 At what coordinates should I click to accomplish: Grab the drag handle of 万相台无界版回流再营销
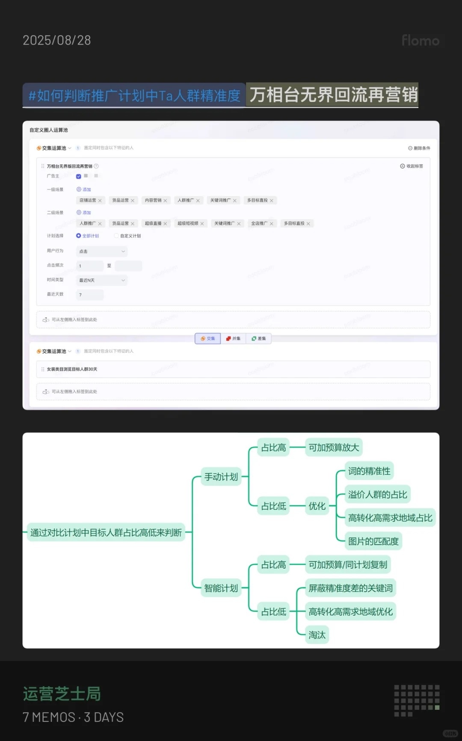point(43,166)
